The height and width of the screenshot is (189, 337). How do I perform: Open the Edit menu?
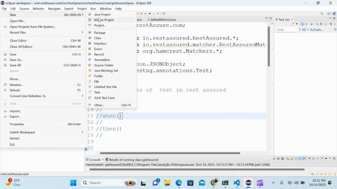[x=13, y=8]
